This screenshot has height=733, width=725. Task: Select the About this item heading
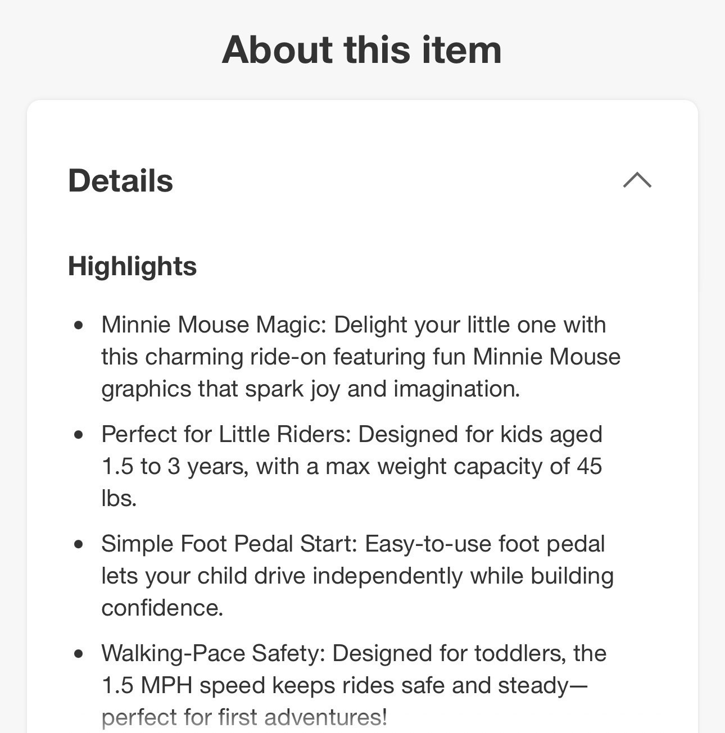coord(362,49)
